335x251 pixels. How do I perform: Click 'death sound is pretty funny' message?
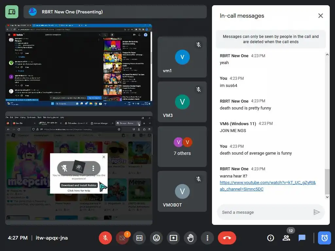245,108
